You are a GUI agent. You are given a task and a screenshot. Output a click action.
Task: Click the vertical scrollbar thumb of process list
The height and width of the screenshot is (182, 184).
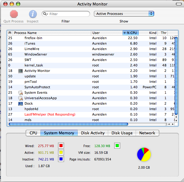tap(176, 76)
